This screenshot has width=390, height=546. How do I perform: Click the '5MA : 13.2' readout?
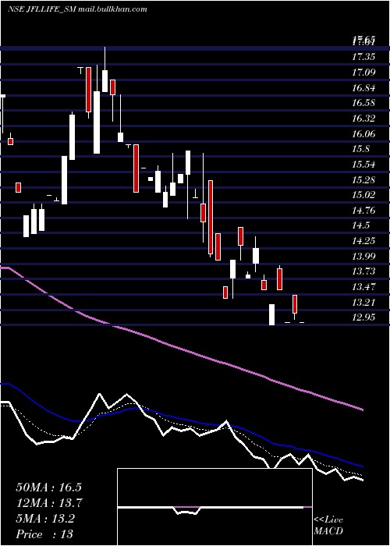(x=45, y=519)
